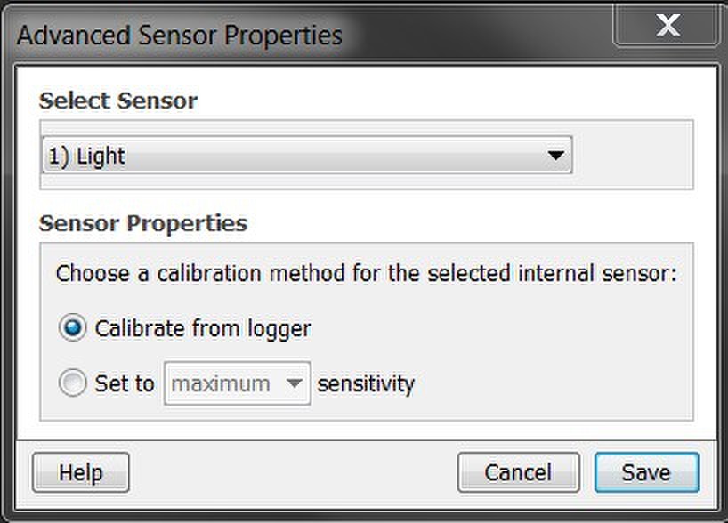
Task: Click the sensitivity label after the dropdown
Action: point(366,383)
